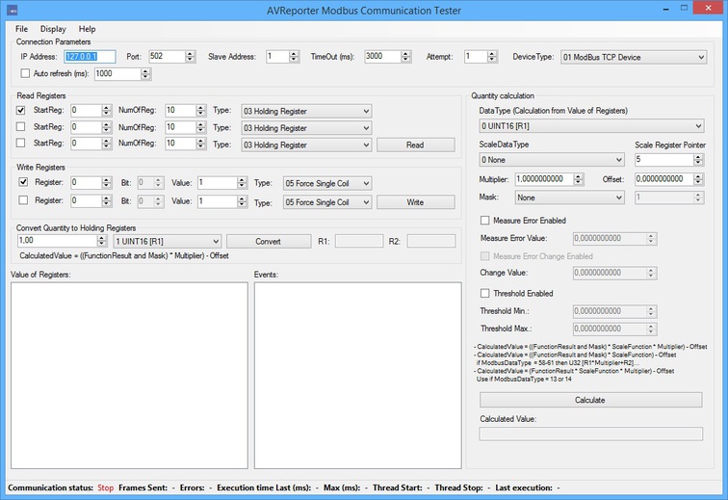Click the Calculated Value output field
The width and height of the screenshot is (728, 500).
(x=590, y=434)
